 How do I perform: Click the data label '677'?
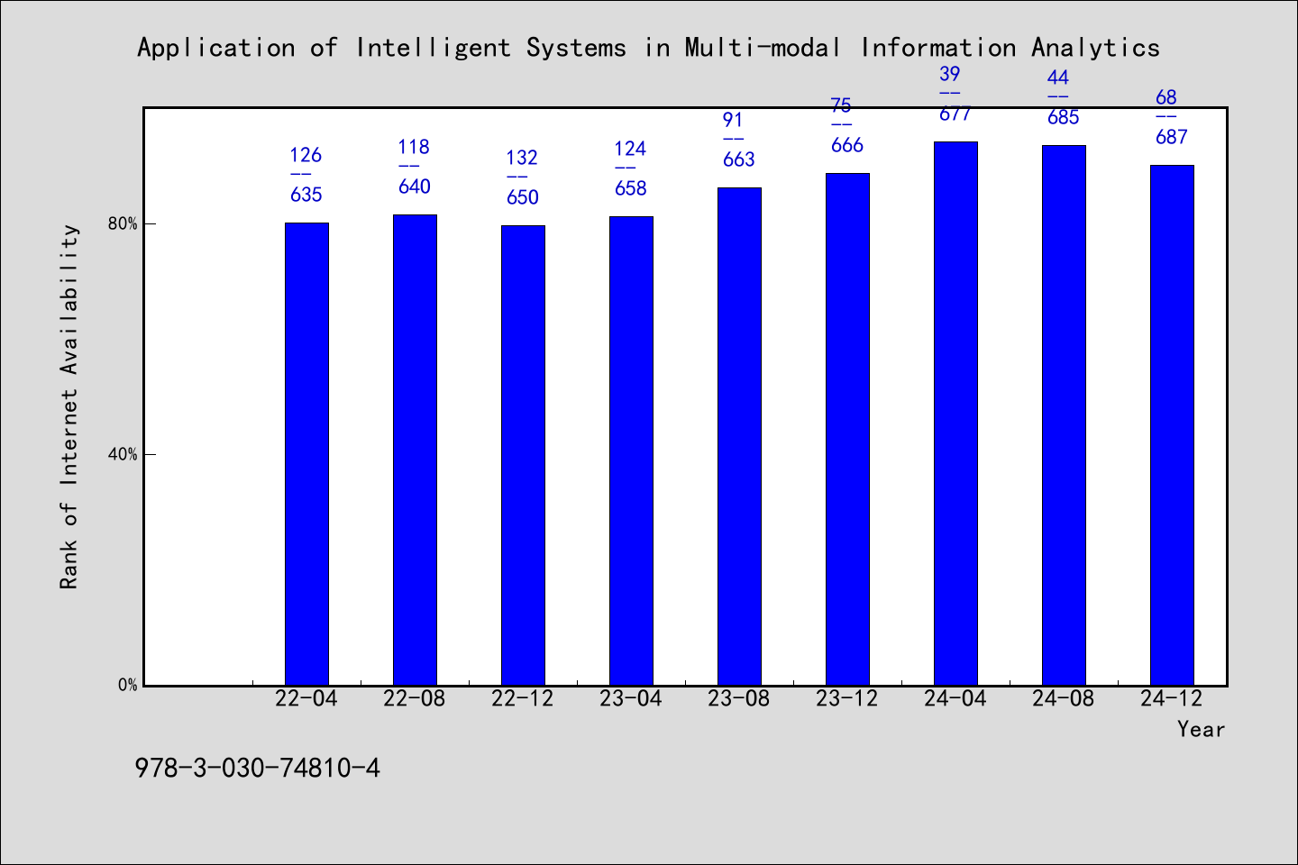(x=955, y=114)
